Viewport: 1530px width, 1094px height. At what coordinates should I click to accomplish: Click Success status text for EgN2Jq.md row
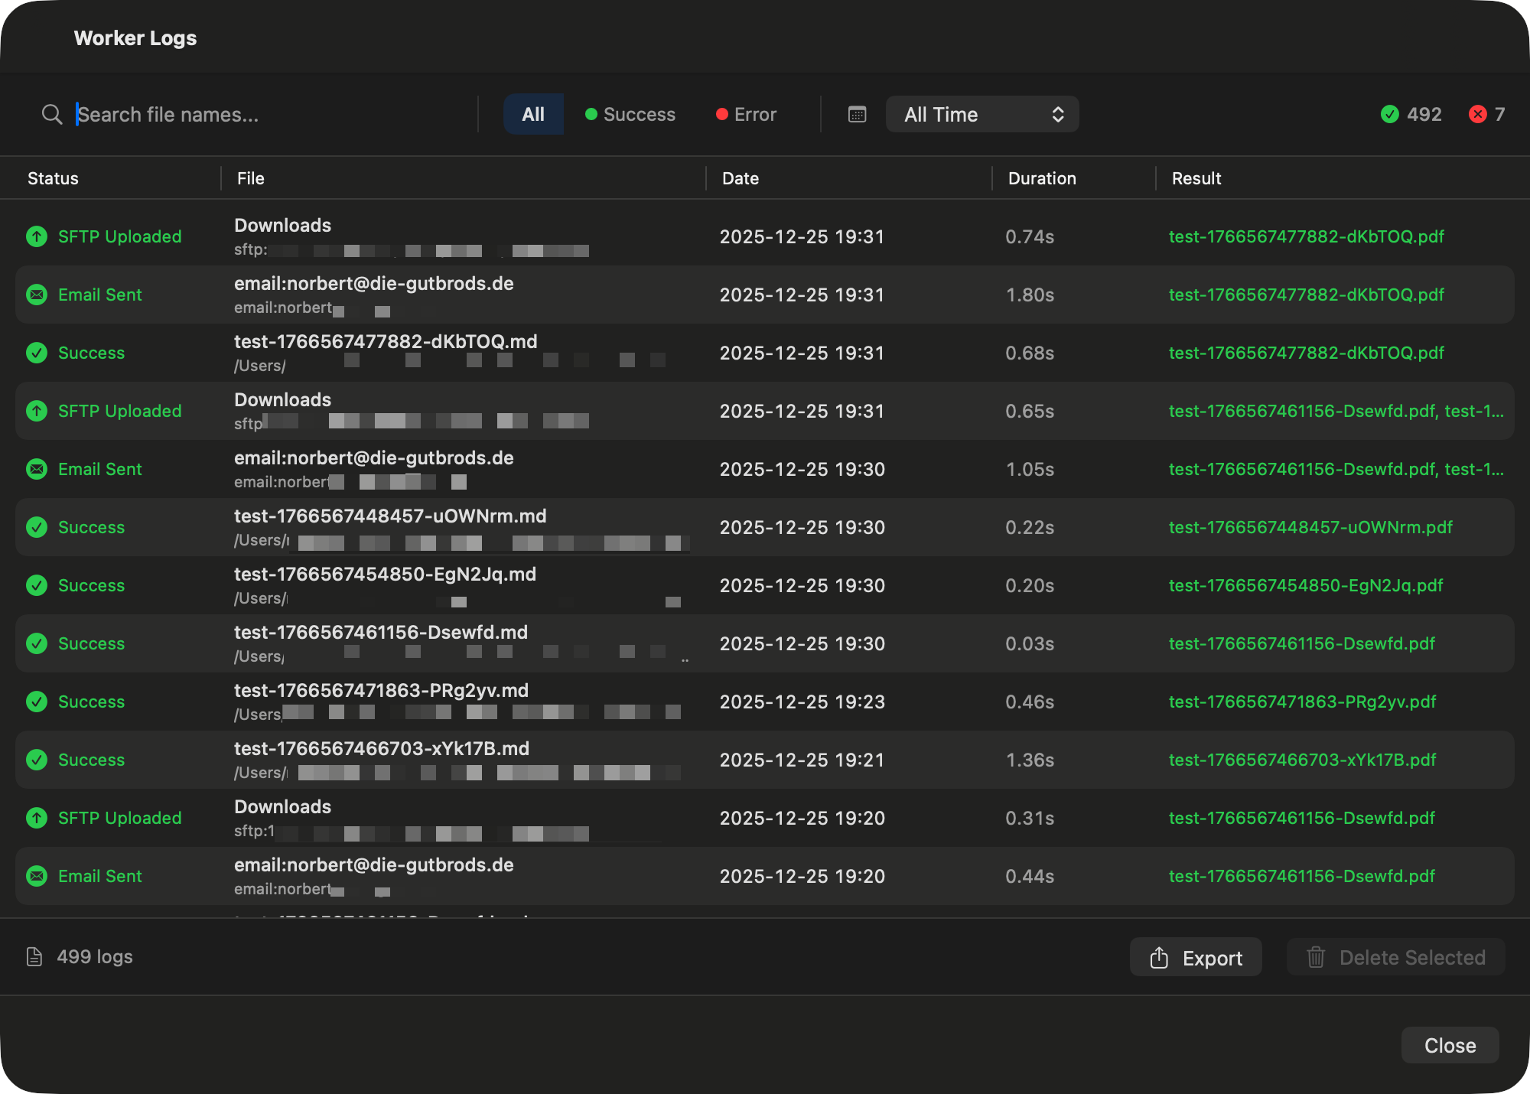(x=91, y=585)
